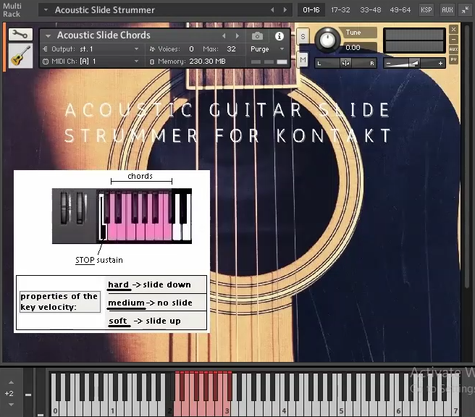
Task: Click the scrollbar at the rack's right edge
Action: (x=467, y=156)
